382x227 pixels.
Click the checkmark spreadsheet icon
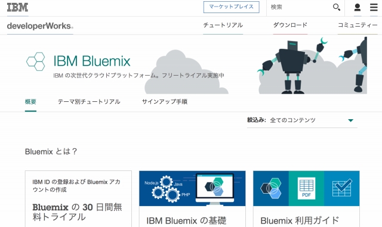[x=342, y=188]
